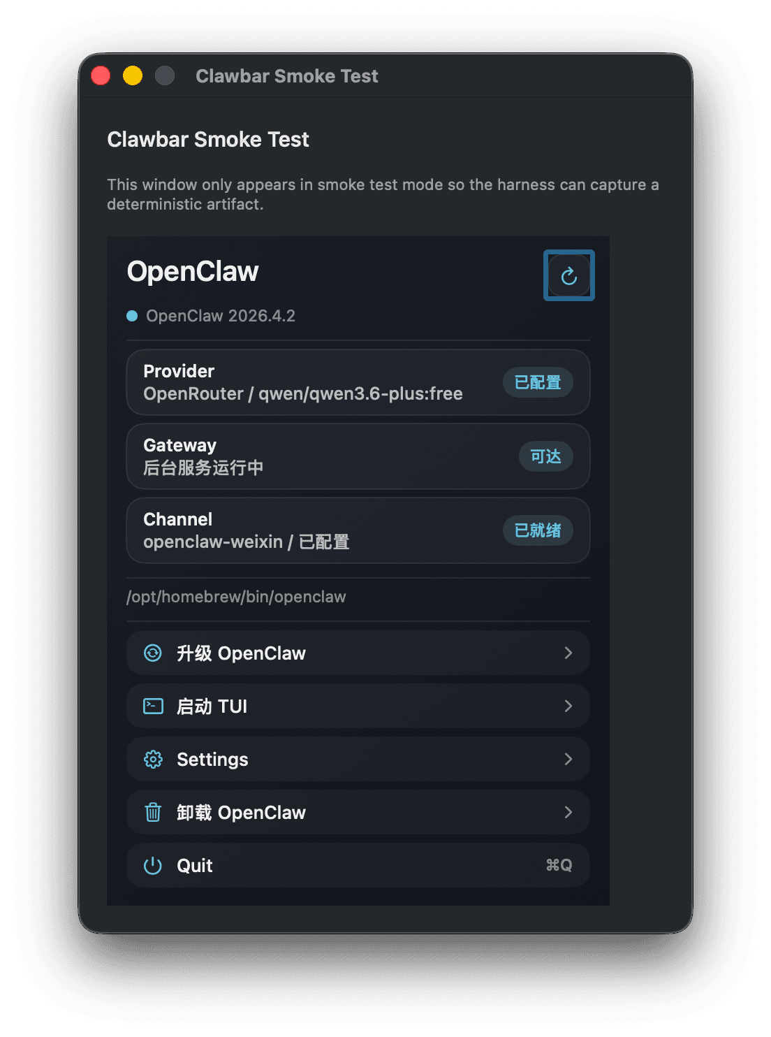The height and width of the screenshot is (1037, 771).
Task: Click the power icon beside Quit
Action: point(153,865)
